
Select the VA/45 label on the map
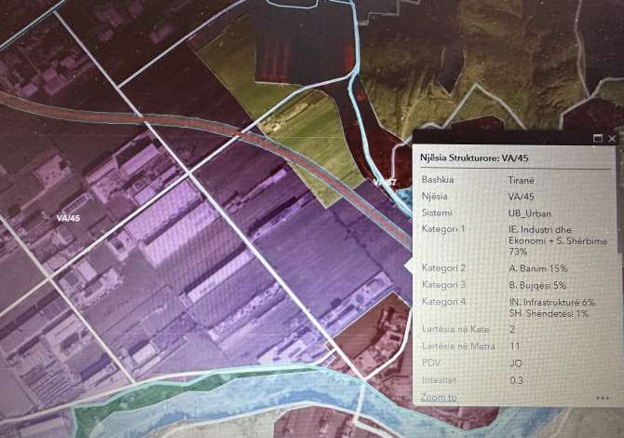click(68, 218)
